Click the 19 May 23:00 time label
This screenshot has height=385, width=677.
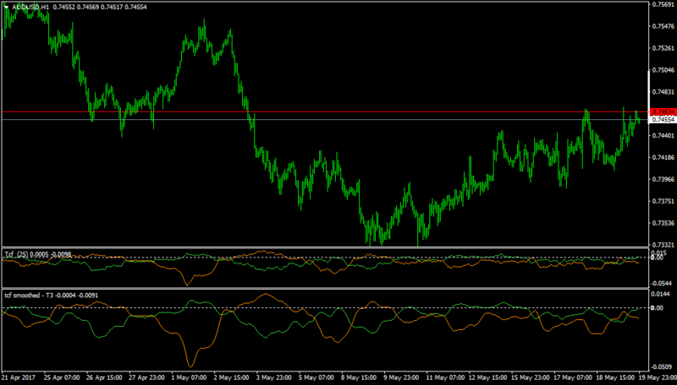coord(658,377)
